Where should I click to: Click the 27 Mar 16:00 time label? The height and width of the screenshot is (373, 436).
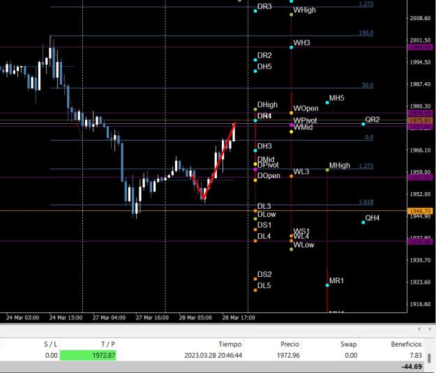pyautogui.click(x=152, y=318)
